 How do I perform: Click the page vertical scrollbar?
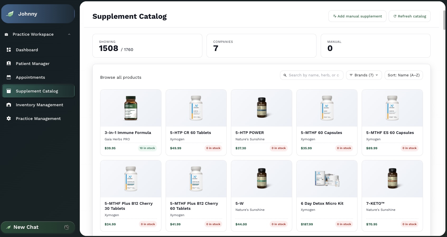[444, 20]
